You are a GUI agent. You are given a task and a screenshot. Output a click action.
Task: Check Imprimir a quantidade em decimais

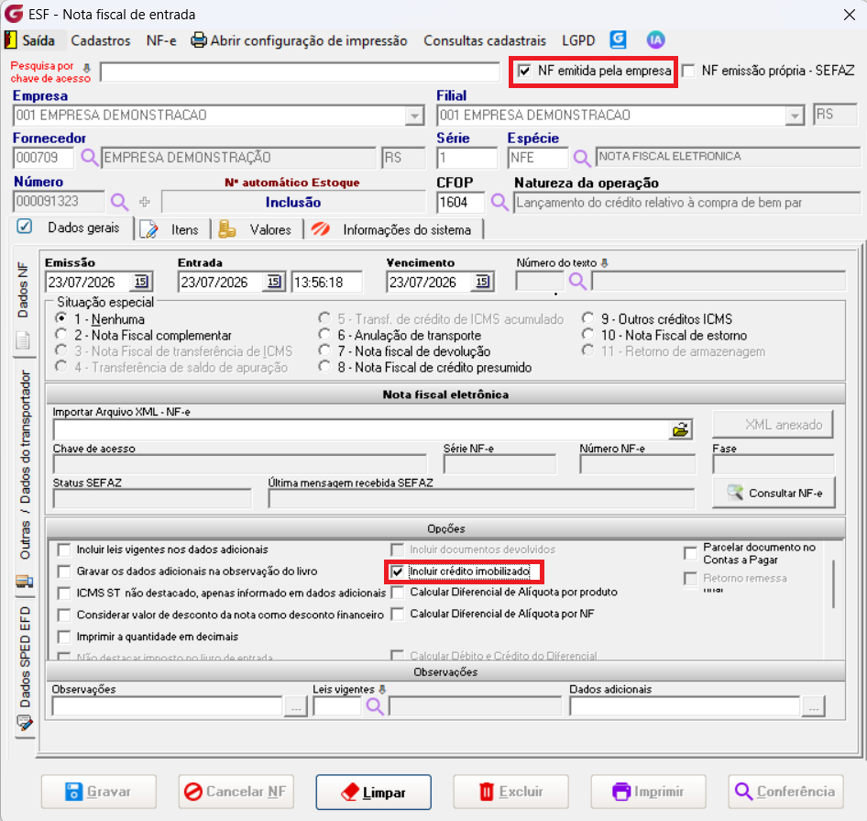(x=64, y=637)
